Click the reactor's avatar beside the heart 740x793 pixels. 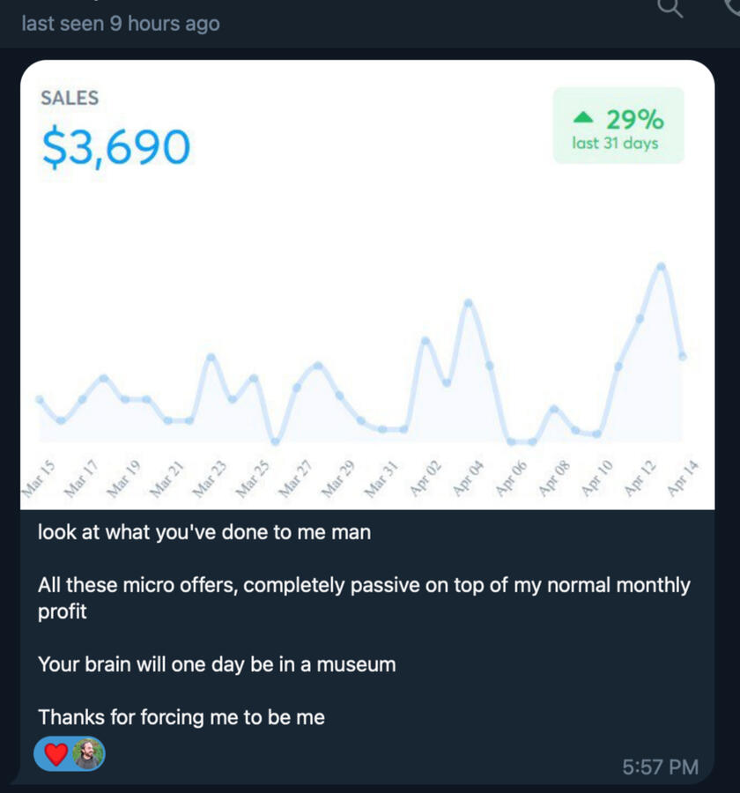(x=87, y=754)
